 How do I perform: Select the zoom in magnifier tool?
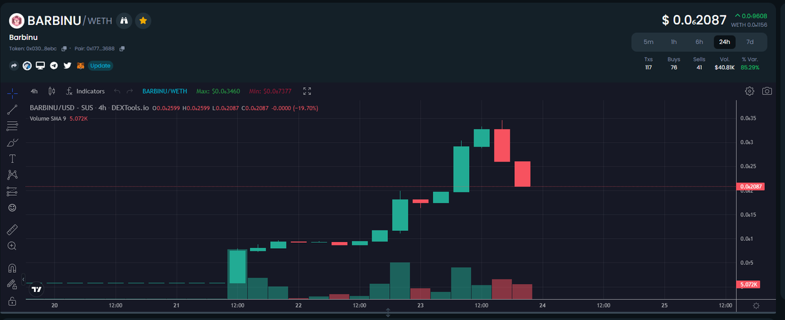pos(12,246)
